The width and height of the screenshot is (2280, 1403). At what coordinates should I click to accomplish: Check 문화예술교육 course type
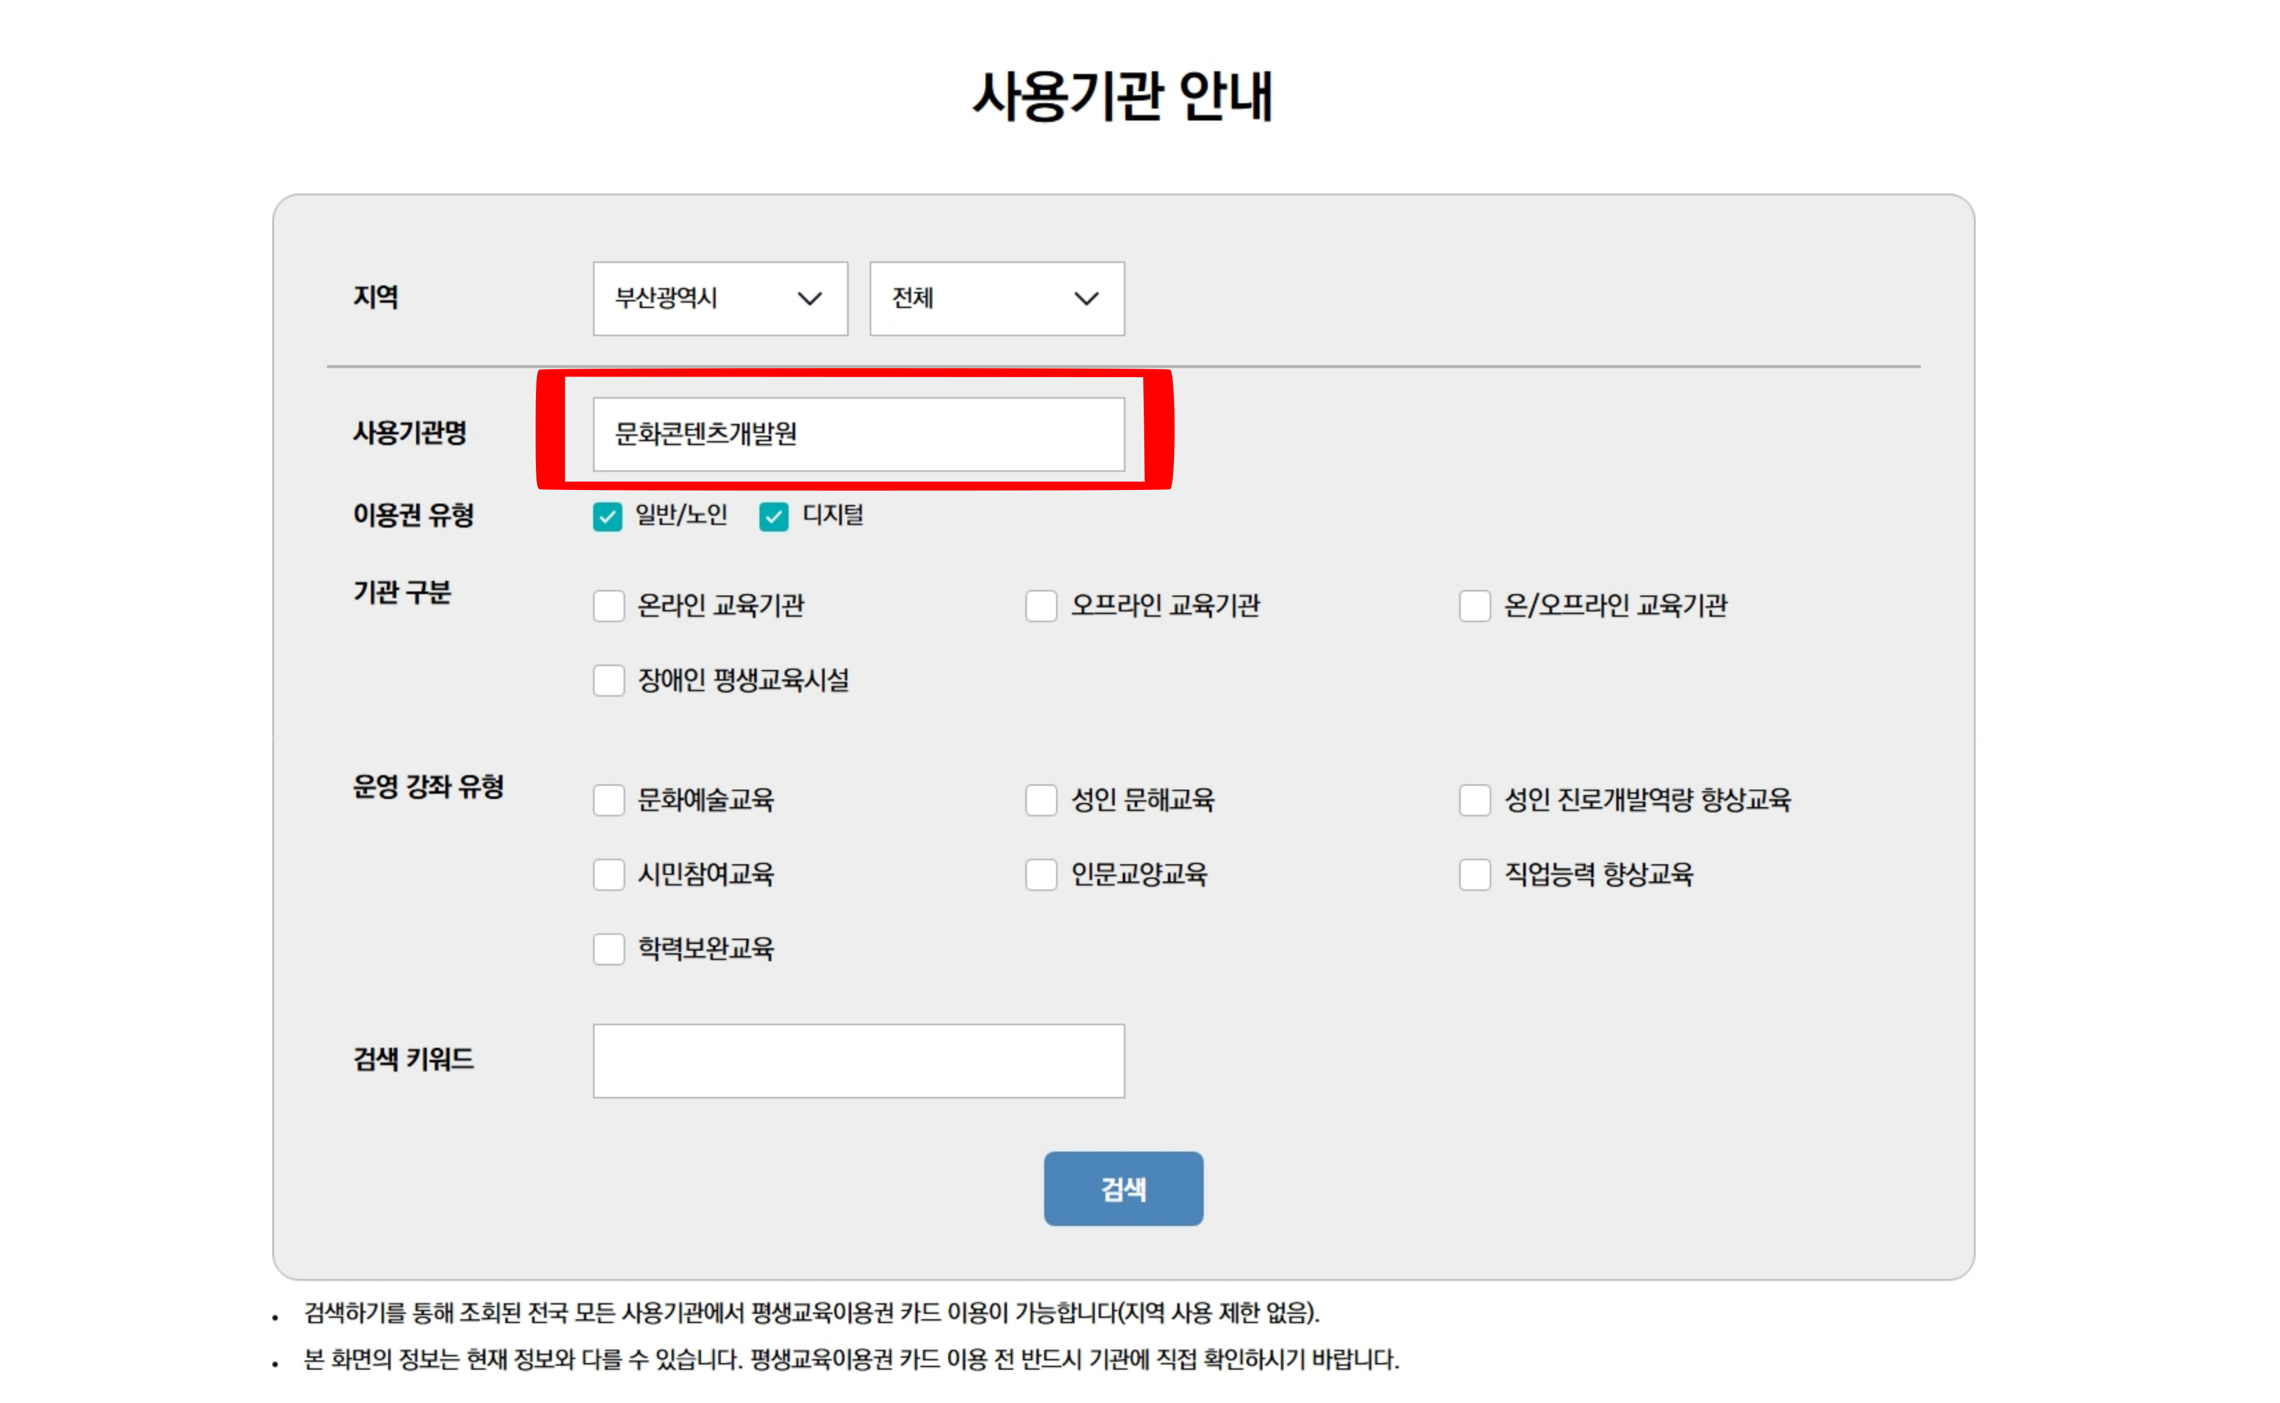tap(608, 800)
